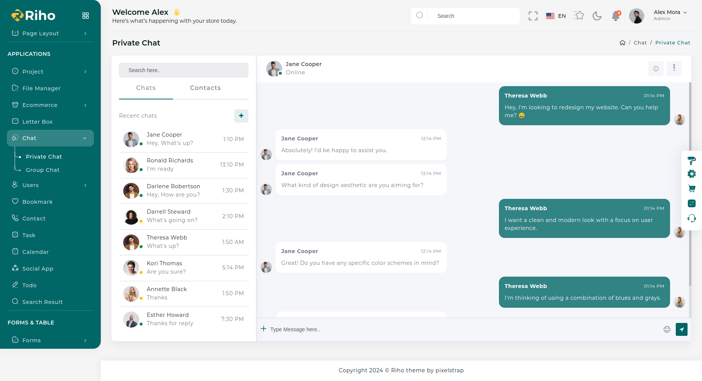
Task: Open the EN language selector
Action: (x=556, y=16)
